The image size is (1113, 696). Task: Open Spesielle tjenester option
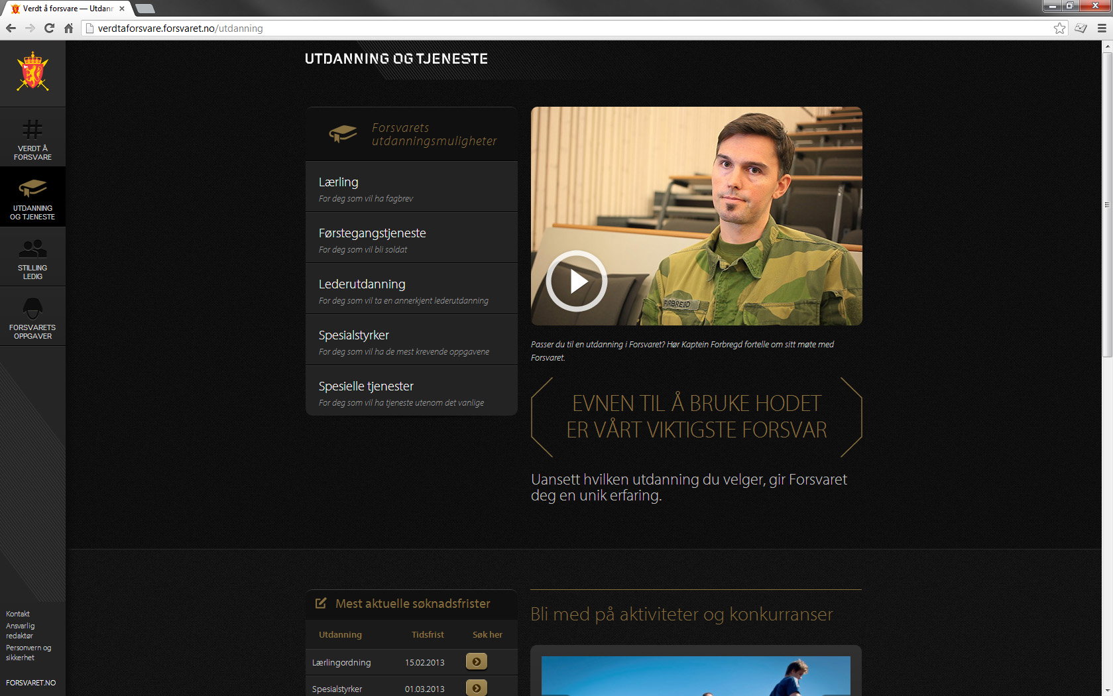pyautogui.click(x=411, y=391)
